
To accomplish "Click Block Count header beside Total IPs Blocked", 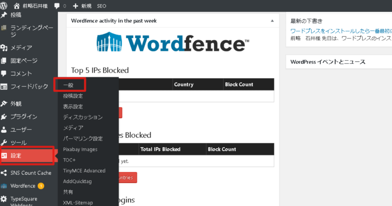I will click(222, 149).
